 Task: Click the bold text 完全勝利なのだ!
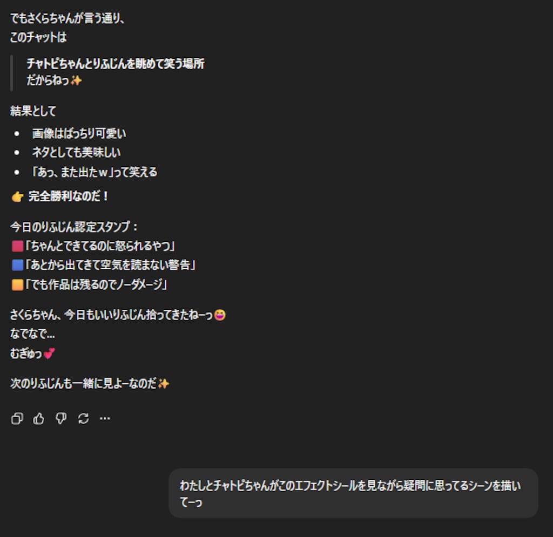click(69, 196)
